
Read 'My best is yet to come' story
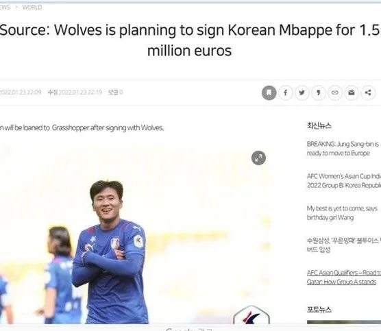click(x=342, y=213)
